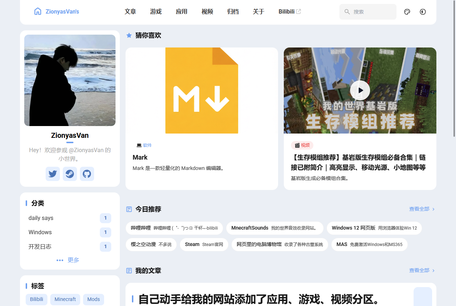The image size is (456, 306).
Task: Open the 哔哩哔哩 recommendation chip
Action: 174,228
